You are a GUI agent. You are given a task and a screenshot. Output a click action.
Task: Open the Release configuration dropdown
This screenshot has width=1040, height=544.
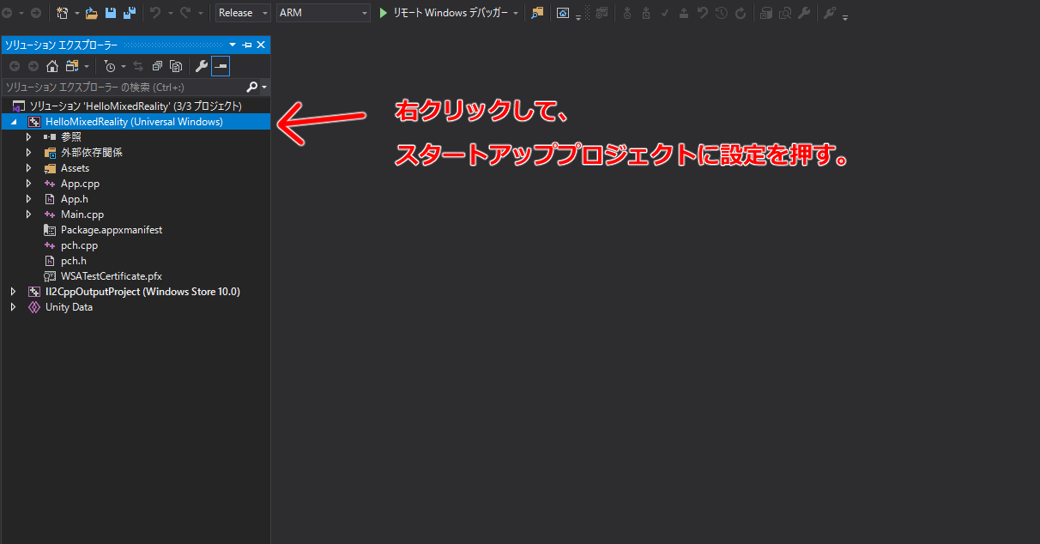point(241,13)
